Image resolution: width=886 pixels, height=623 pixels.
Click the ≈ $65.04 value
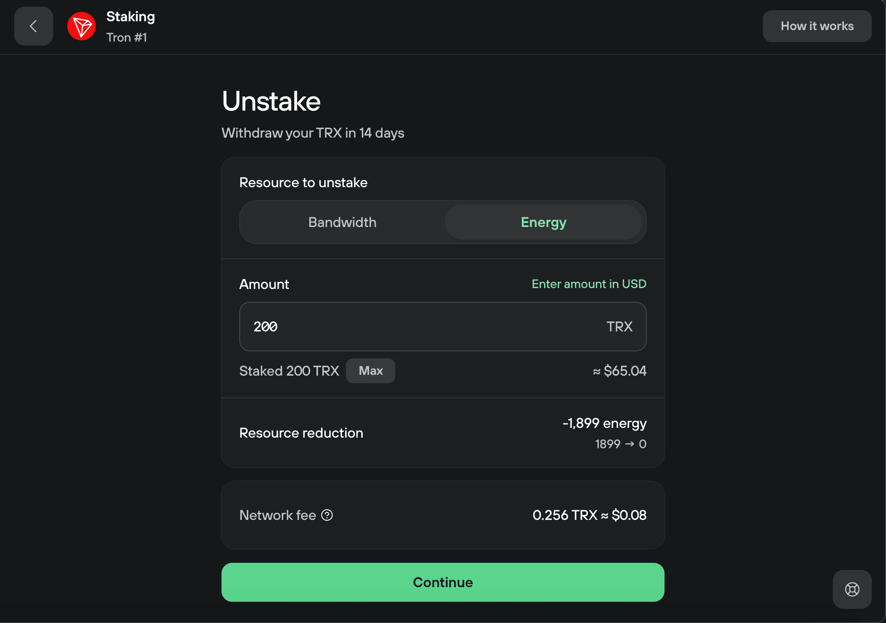point(619,371)
